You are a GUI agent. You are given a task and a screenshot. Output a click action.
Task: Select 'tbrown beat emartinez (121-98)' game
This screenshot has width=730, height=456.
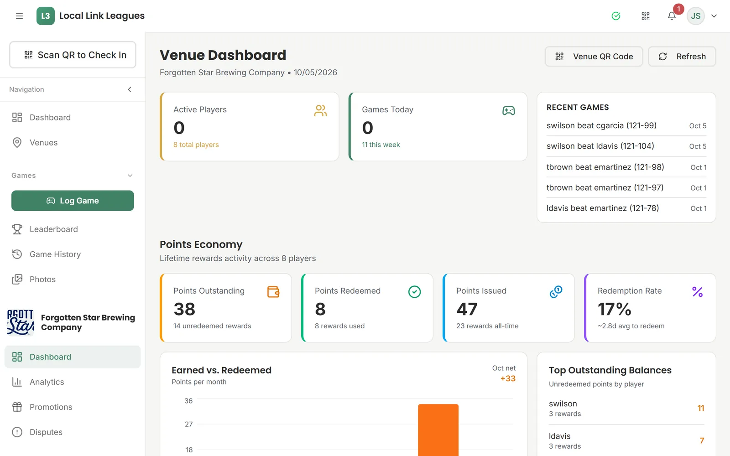point(626,167)
